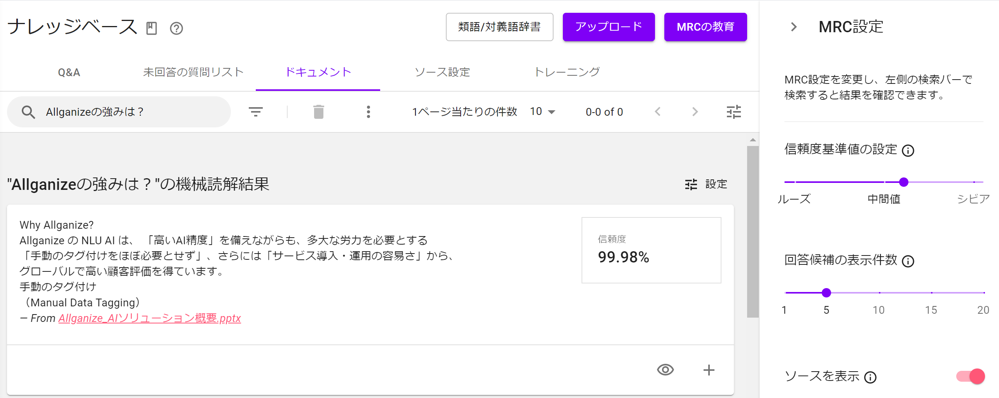
Task: Click the scrollbar up arrow
Action: 753,140
